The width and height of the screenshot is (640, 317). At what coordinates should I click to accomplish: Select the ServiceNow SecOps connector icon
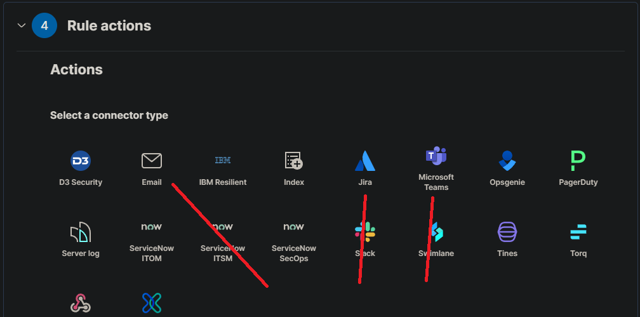[293, 227]
